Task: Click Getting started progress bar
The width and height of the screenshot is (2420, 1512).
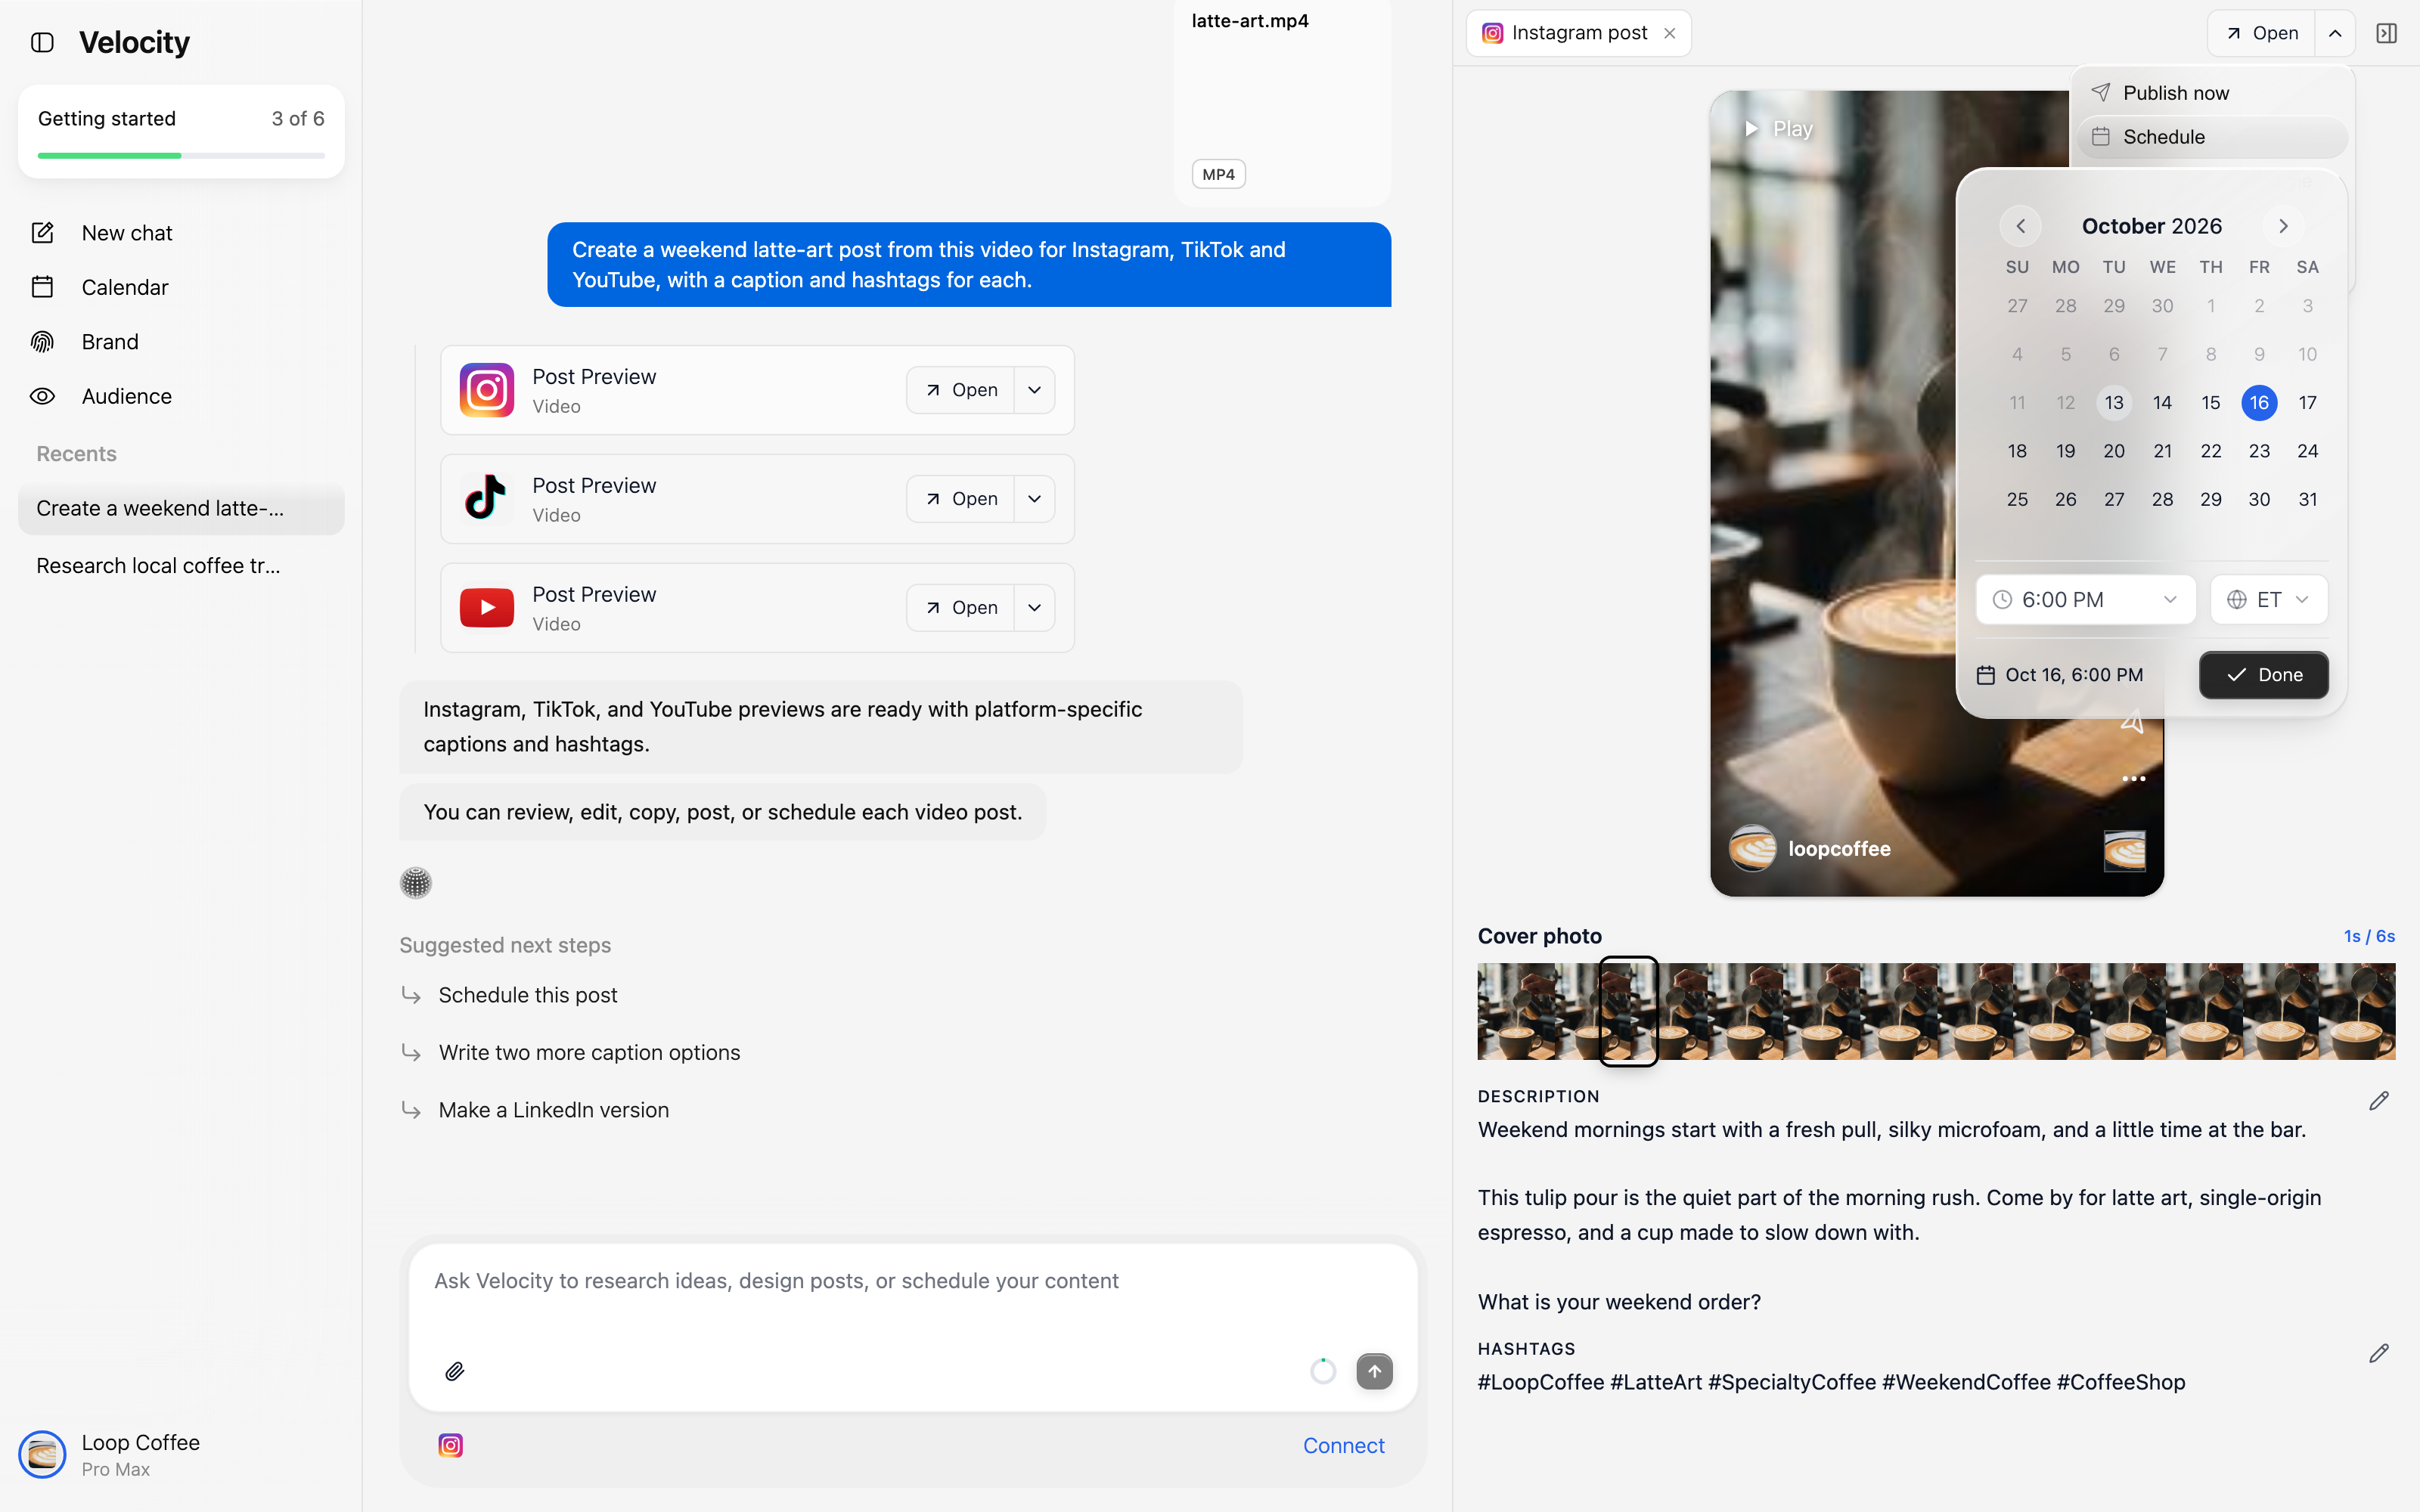Action: (x=181, y=155)
